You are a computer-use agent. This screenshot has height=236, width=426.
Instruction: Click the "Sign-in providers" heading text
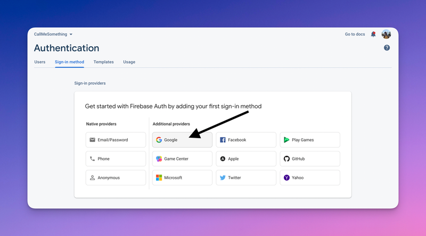click(90, 83)
